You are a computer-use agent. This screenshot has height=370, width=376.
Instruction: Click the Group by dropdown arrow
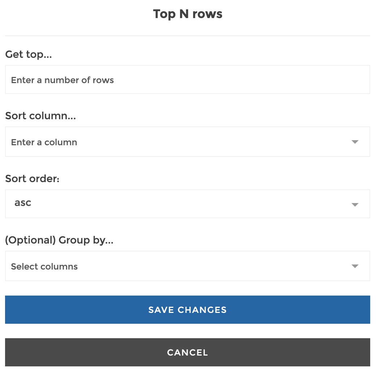point(355,266)
